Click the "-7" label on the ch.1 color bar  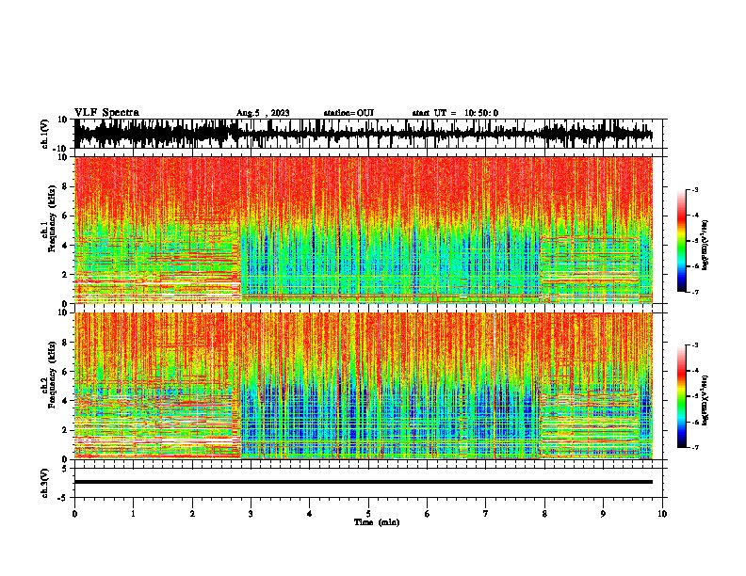coord(694,292)
